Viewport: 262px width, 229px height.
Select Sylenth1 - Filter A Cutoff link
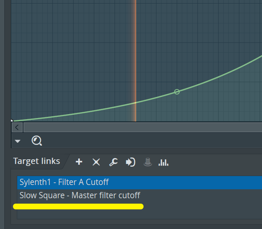140,182
